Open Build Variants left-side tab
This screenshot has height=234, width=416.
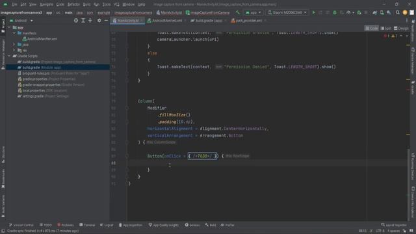click(3, 206)
